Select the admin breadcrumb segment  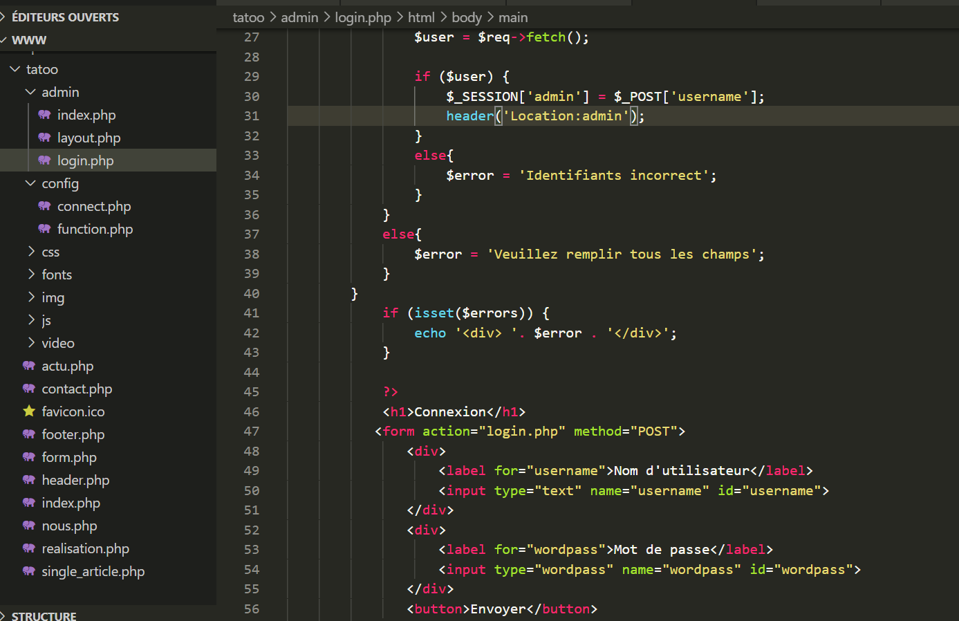tap(299, 17)
